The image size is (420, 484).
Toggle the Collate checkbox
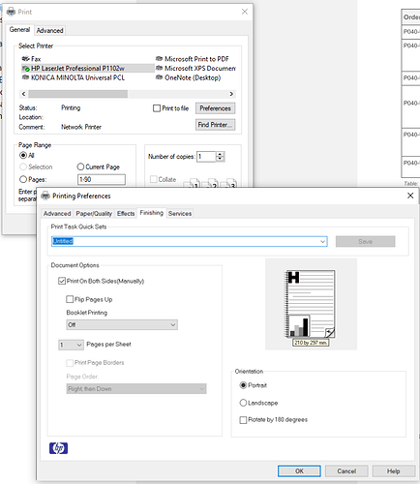(154, 179)
